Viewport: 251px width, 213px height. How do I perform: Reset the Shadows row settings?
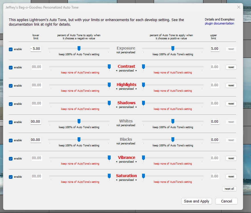pyautogui.click(x=231, y=104)
